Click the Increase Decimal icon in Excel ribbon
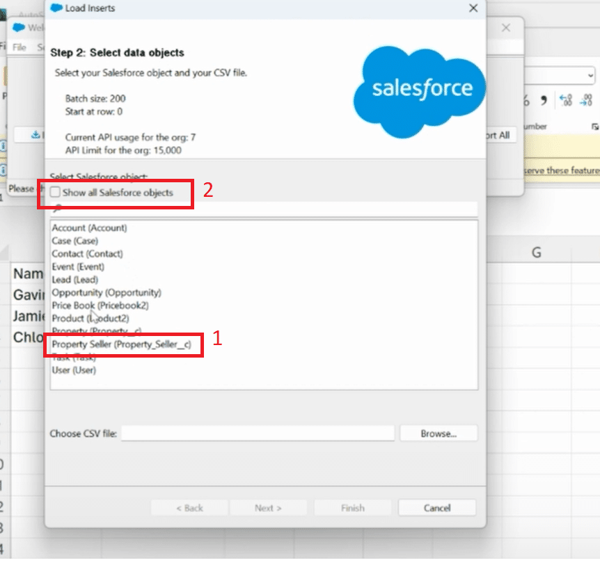Screen dimensions: 600x567 click(x=565, y=101)
